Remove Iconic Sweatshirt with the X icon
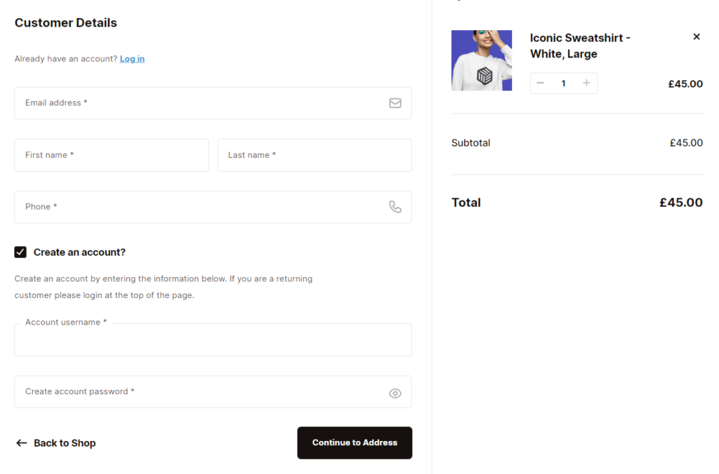Viewport: 719px width, 474px height. pos(697,36)
